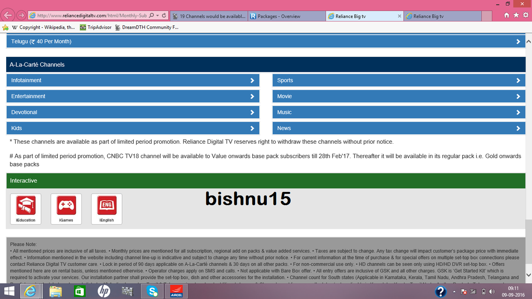Expand the Kids channels section
This screenshot has width=532, height=299.
pyautogui.click(x=133, y=128)
